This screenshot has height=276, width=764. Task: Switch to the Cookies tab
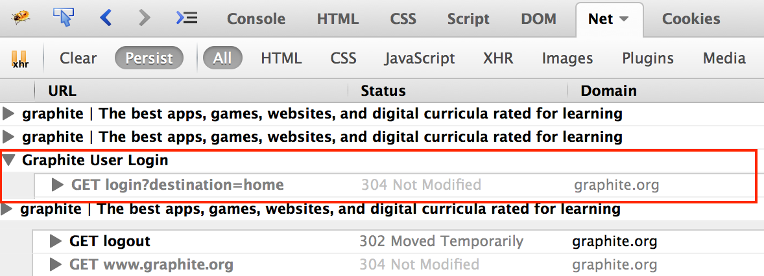[691, 19]
